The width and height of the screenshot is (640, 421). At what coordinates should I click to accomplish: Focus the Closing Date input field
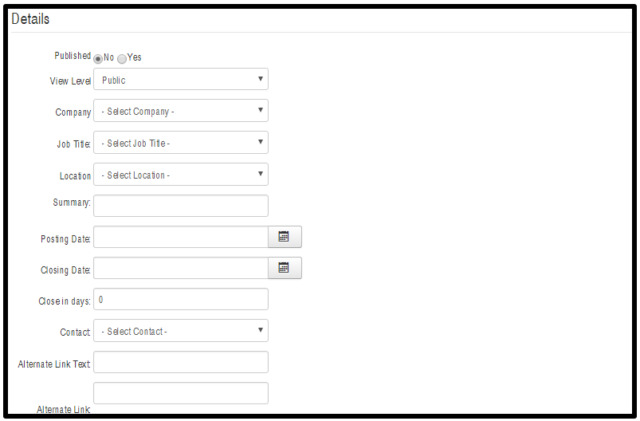[x=181, y=268]
